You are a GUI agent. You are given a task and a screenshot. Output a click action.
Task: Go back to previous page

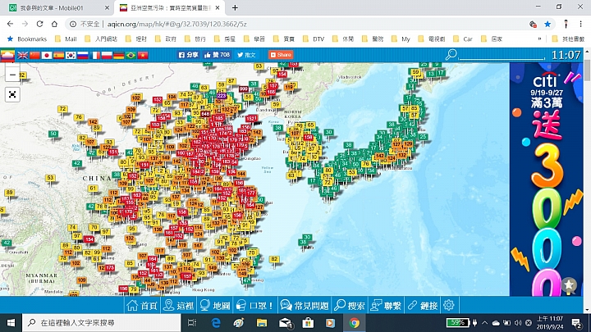10,24
